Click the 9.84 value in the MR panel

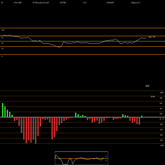[153, 97]
